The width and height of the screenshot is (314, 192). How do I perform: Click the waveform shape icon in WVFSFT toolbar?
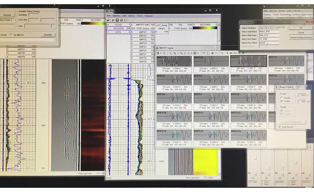point(188,53)
